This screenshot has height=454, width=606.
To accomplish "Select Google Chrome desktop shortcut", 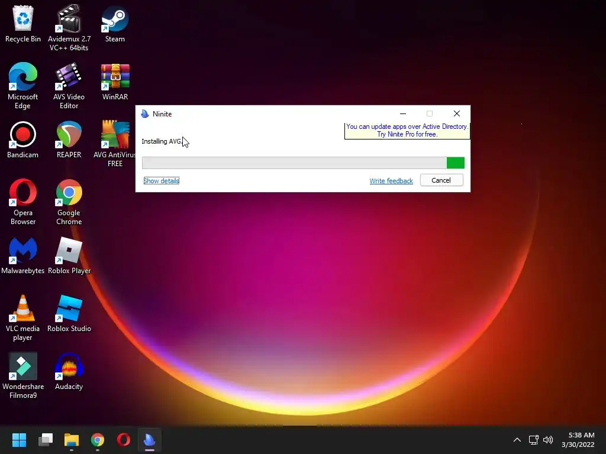I will (x=69, y=202).
